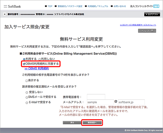The image size is (163, 133).
Task: Enable the 表示する checkbox
Action: point(26,80)
